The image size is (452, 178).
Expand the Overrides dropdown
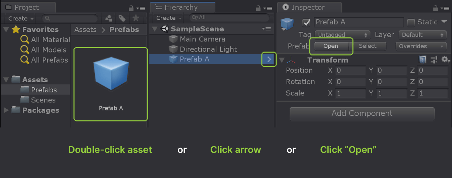(421, 46)
